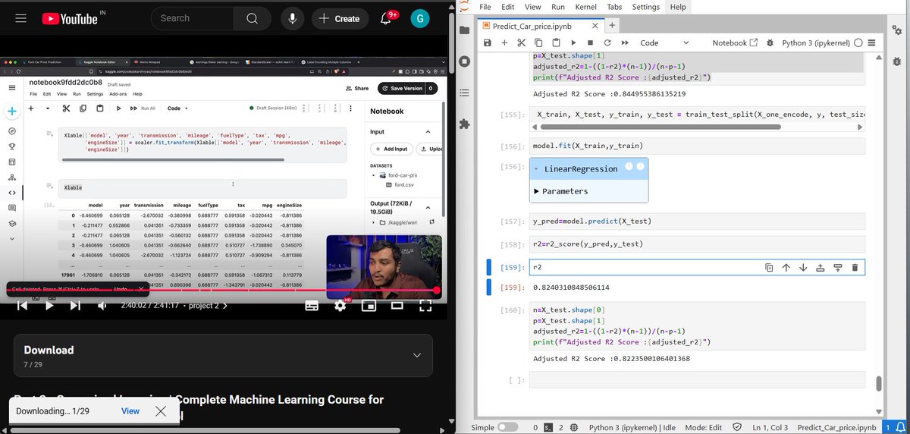Image resolution: width=910 pixels, height=434 pixels.
Task: Close the Predict_Car_price.ipynb tab
Action: (x=595, y=26)
